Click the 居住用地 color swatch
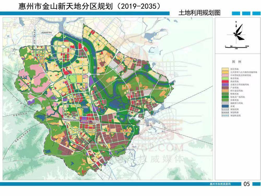This screenshot has width=261, height=196. (x=225, y=69)
